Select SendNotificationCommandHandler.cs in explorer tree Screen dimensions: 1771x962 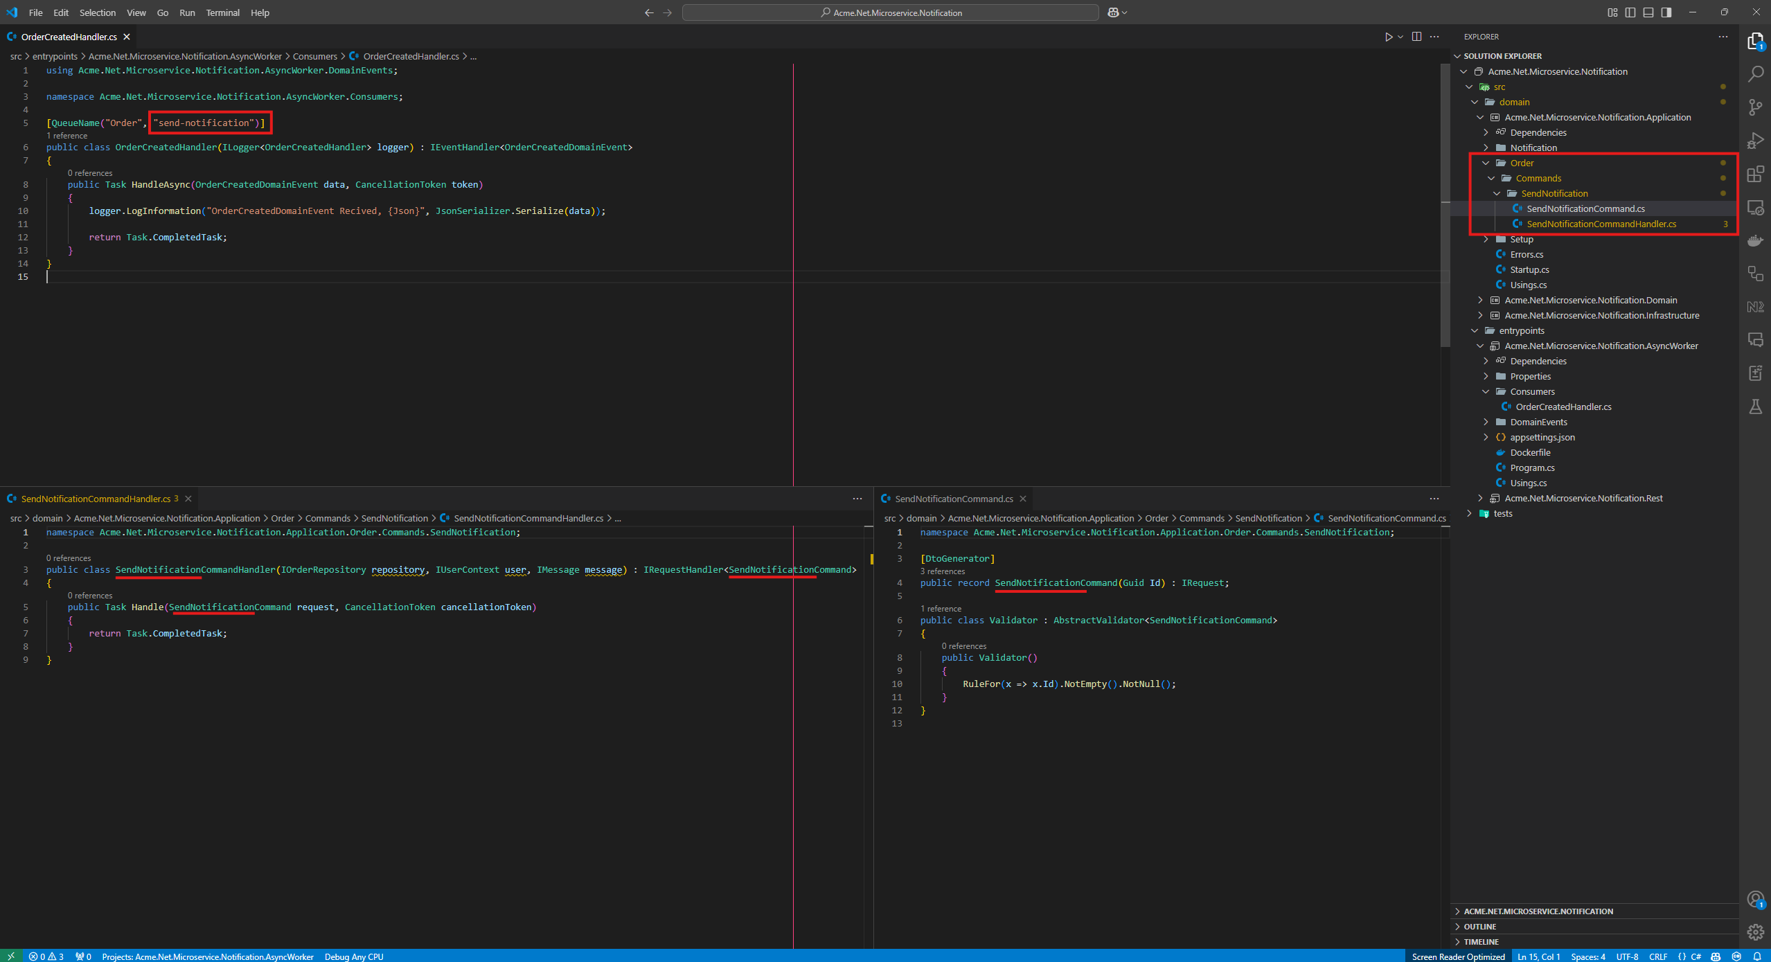(x=1601, y=224)
